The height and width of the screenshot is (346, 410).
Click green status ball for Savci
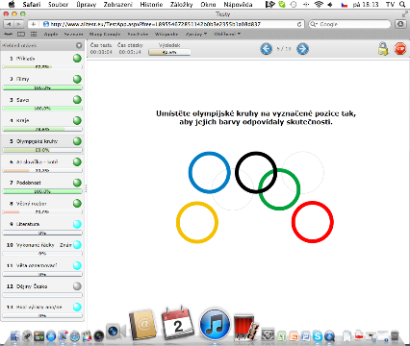pos(77,100)
